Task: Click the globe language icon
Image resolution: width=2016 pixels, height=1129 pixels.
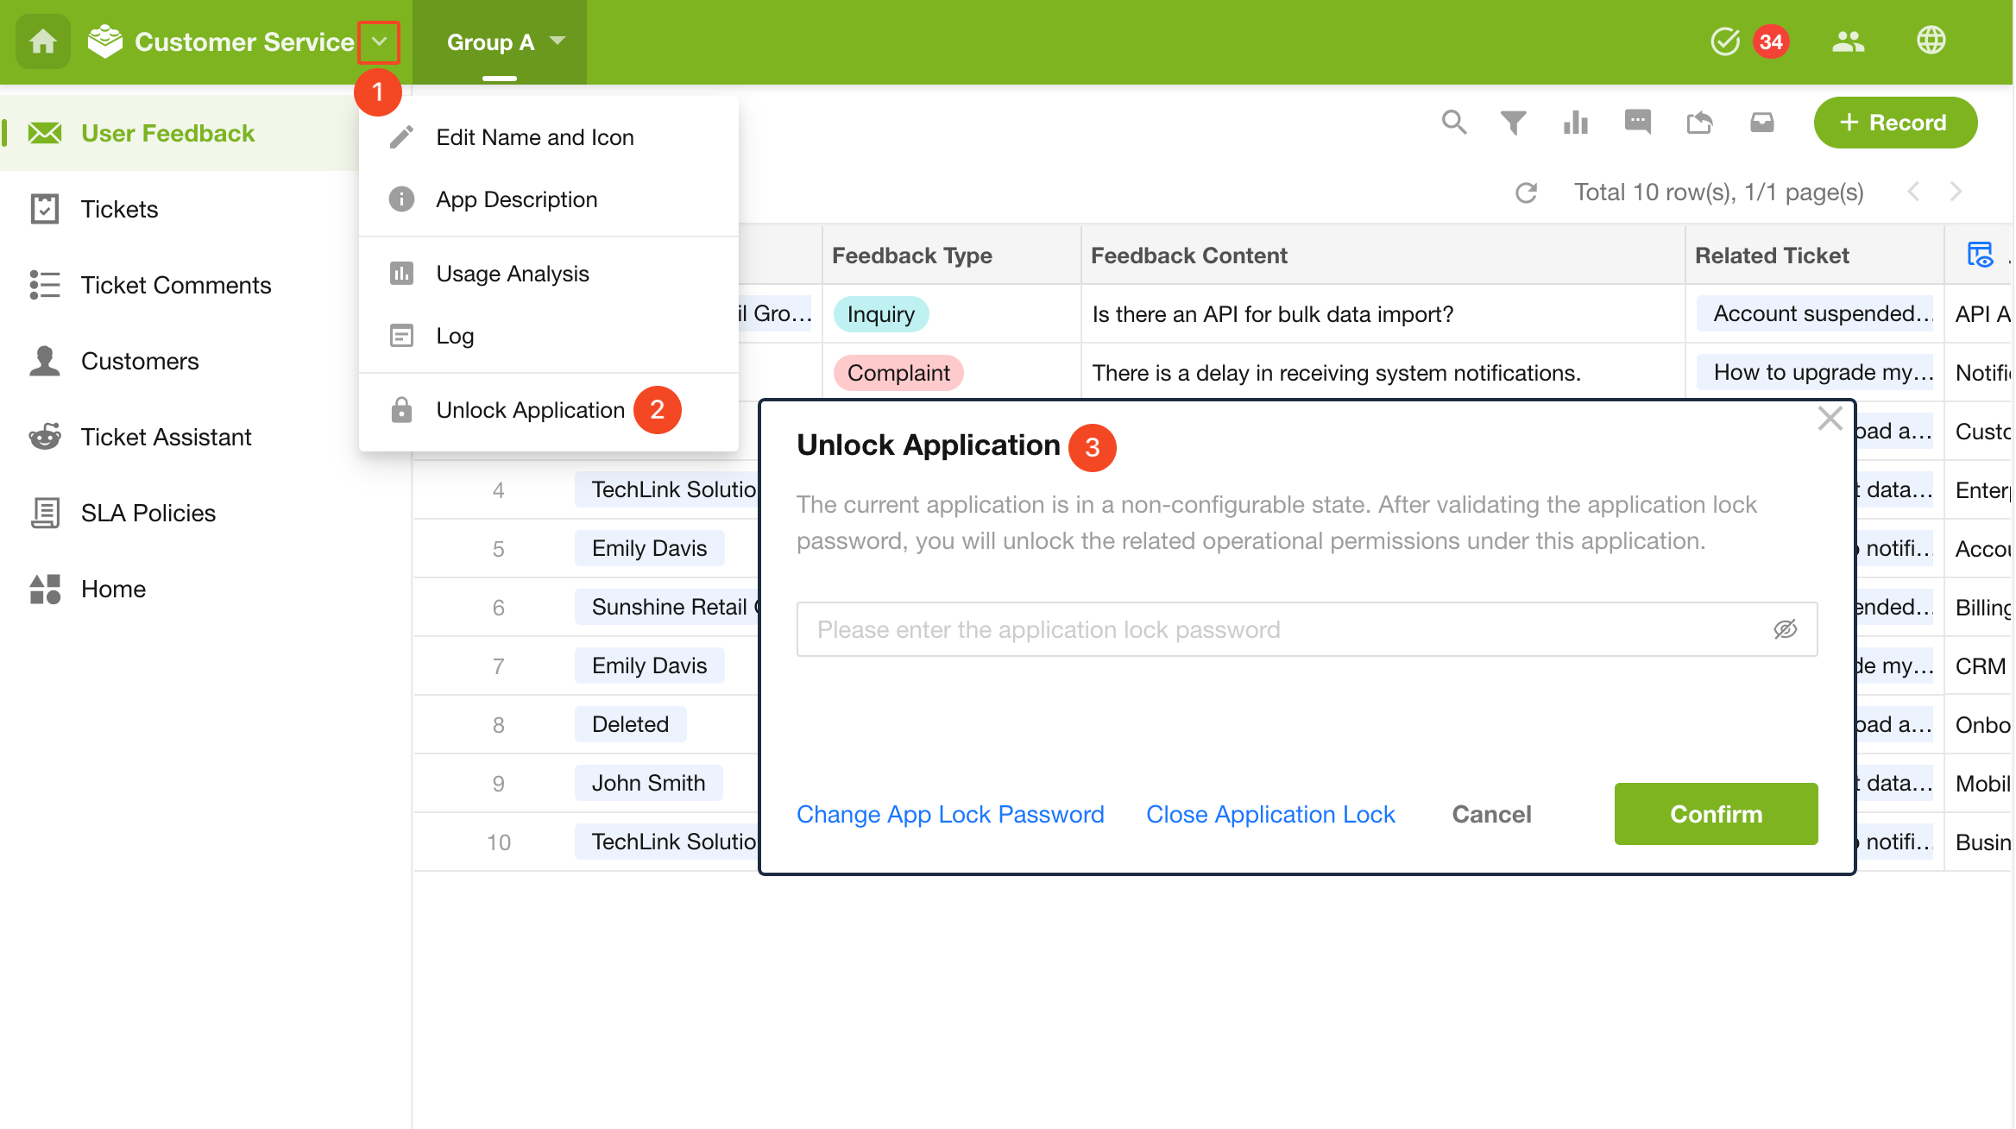Action: click(x=1931, y=41)
